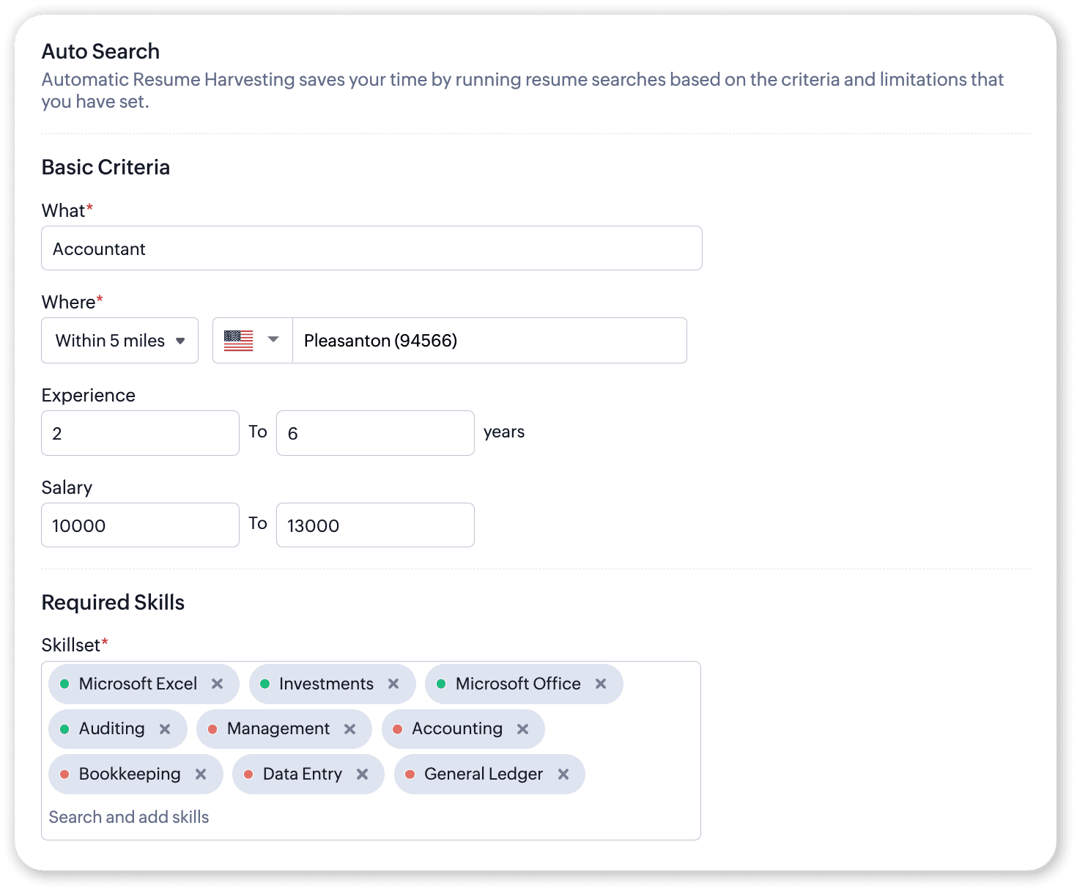This screenshot has width=1077, height=891.
Task: Select the minimum salary input
Action: click(140, 525)
